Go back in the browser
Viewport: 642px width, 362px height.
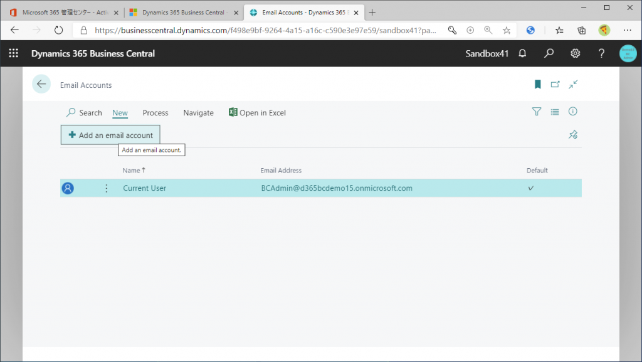coord(15,30)
